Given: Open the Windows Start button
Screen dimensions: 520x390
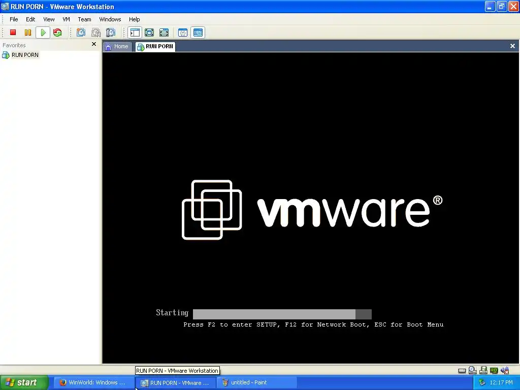Looking at the screenshot, I should coord(24,382).
